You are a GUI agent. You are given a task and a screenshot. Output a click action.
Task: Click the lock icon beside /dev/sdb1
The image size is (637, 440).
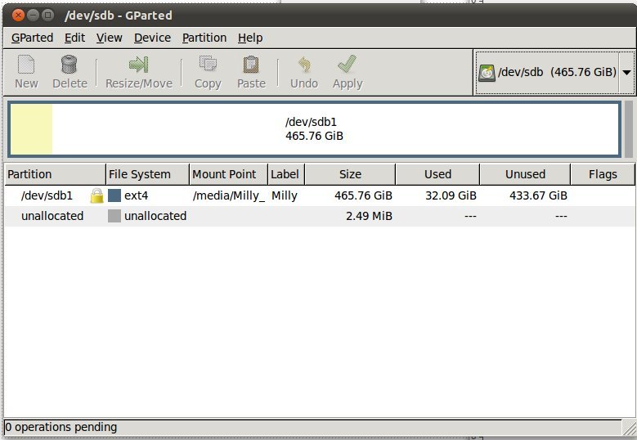coord(96,195)
